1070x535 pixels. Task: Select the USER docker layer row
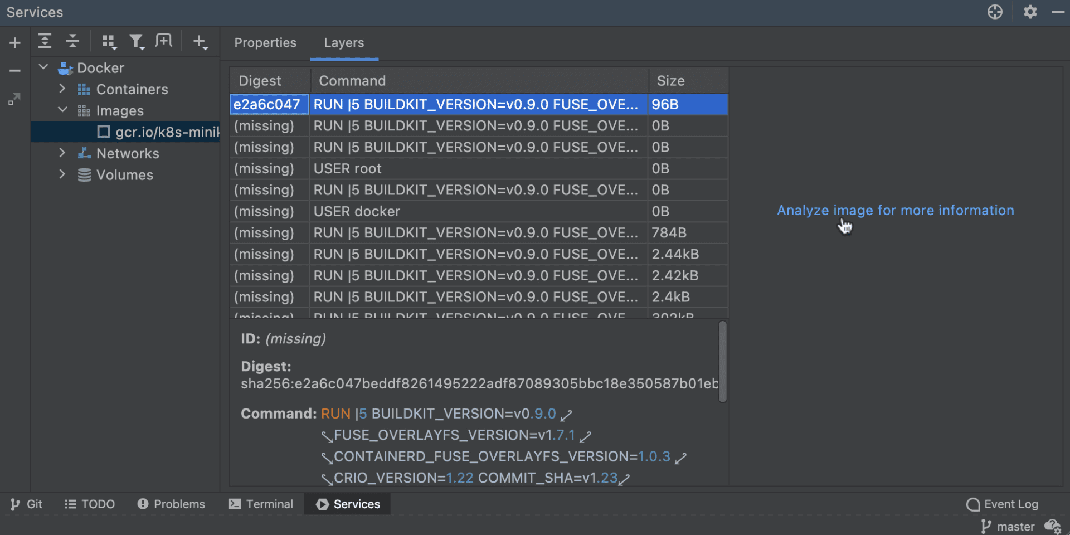pyautogui.click(x=479, y=212)
